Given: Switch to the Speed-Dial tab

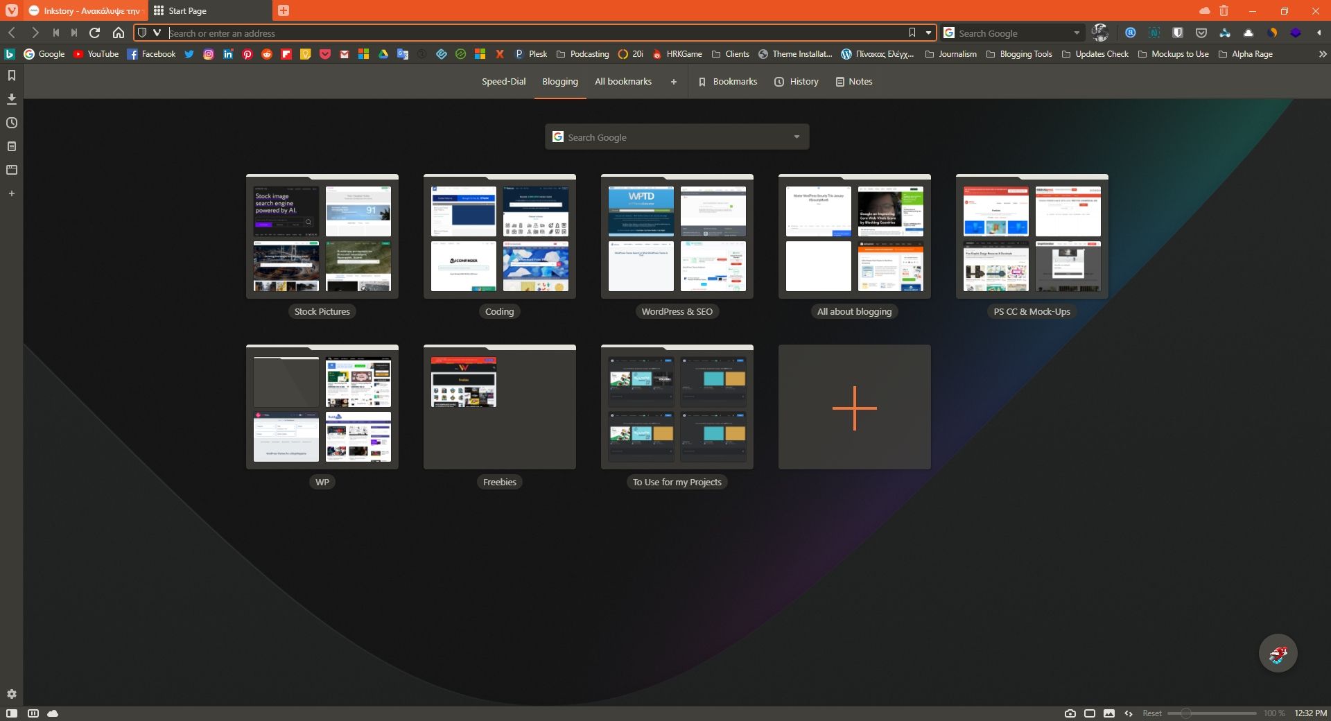Looking at the screenshot, I should tap(503, 81).
